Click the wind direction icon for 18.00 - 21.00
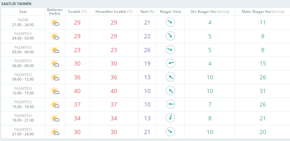 coord(170,118)
